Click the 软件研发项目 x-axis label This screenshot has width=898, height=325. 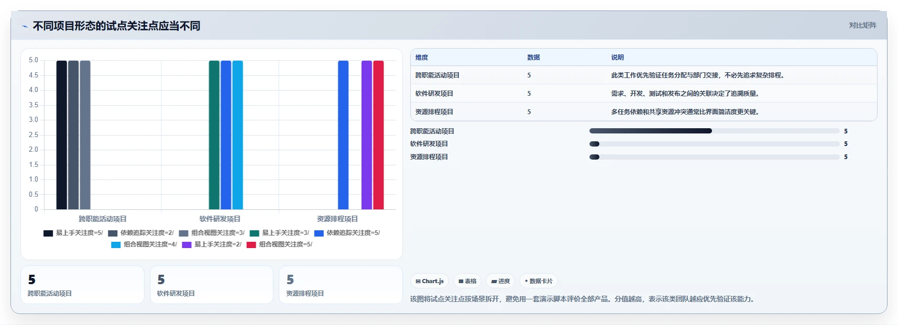pyautogui.click(x=220, y=219)
